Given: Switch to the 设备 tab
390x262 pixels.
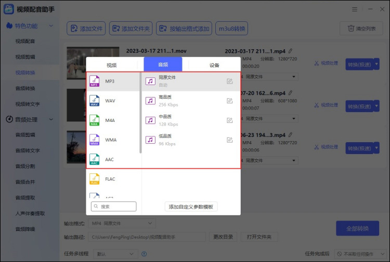Looking at the screenshot, I should pos(214,65).
